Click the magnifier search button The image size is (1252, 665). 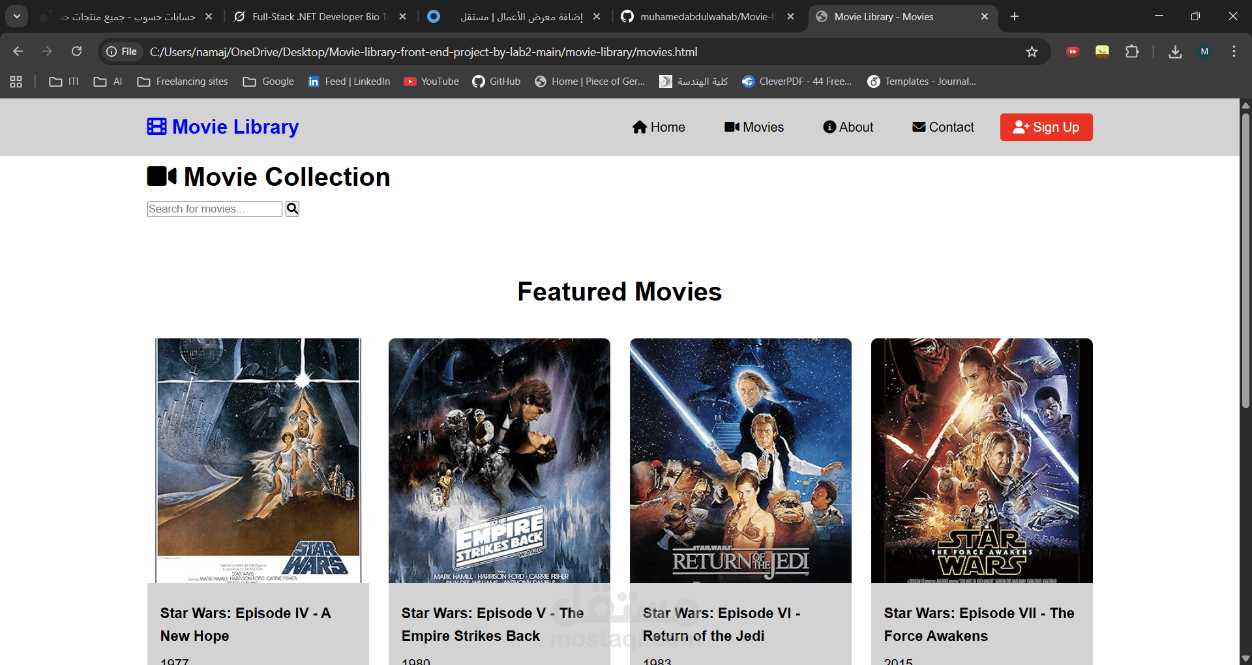(x=292, y=209)
